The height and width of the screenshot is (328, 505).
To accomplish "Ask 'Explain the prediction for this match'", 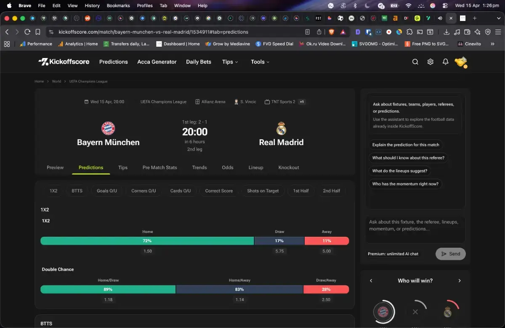I will coord(406,145).
